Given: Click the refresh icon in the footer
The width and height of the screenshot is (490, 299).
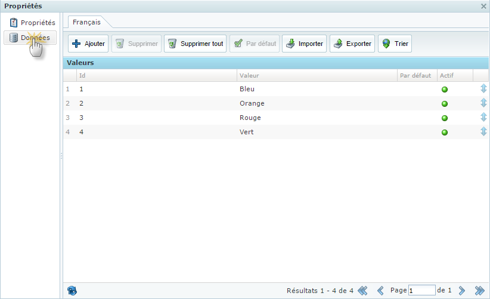Looking at the screenshot, I should (x=72, y=291).
